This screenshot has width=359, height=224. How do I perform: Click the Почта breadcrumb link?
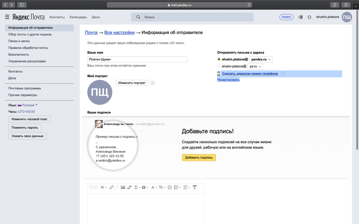click(x=91, y=32)
